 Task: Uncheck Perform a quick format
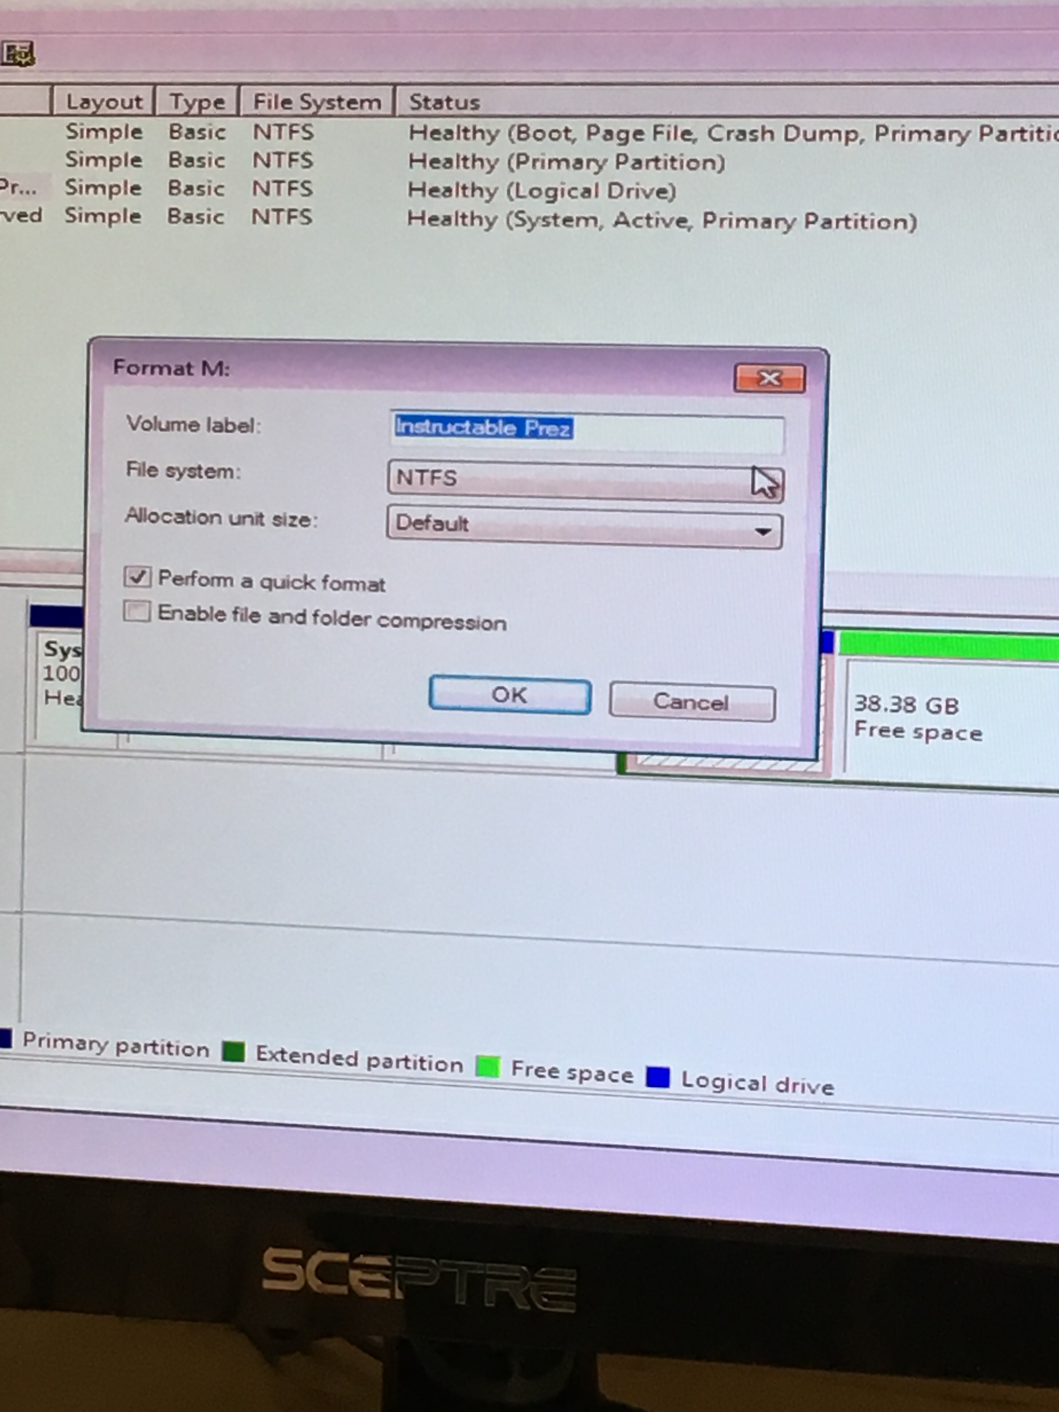click(138, 577)
